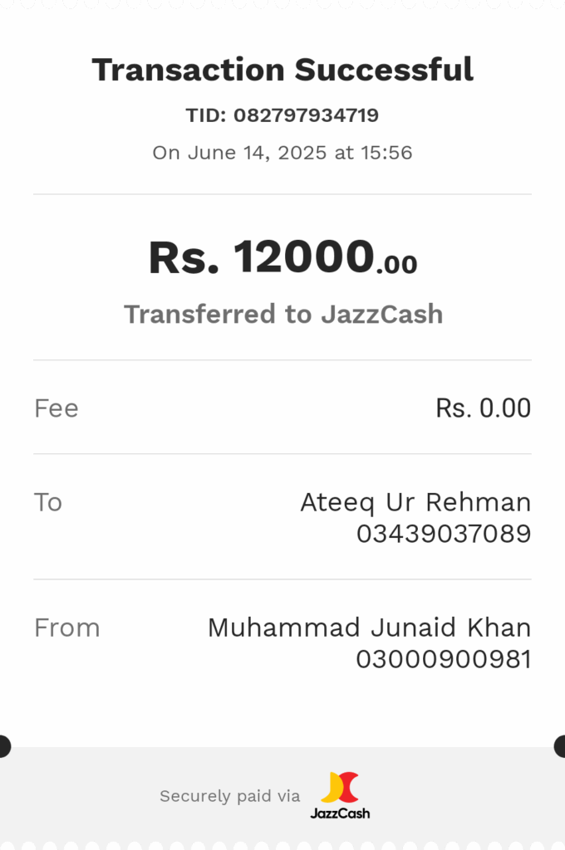The image size is (565, 850).
Task: Click sender number 03000900981
Action: pyautogui.click(x=444, y=660)
